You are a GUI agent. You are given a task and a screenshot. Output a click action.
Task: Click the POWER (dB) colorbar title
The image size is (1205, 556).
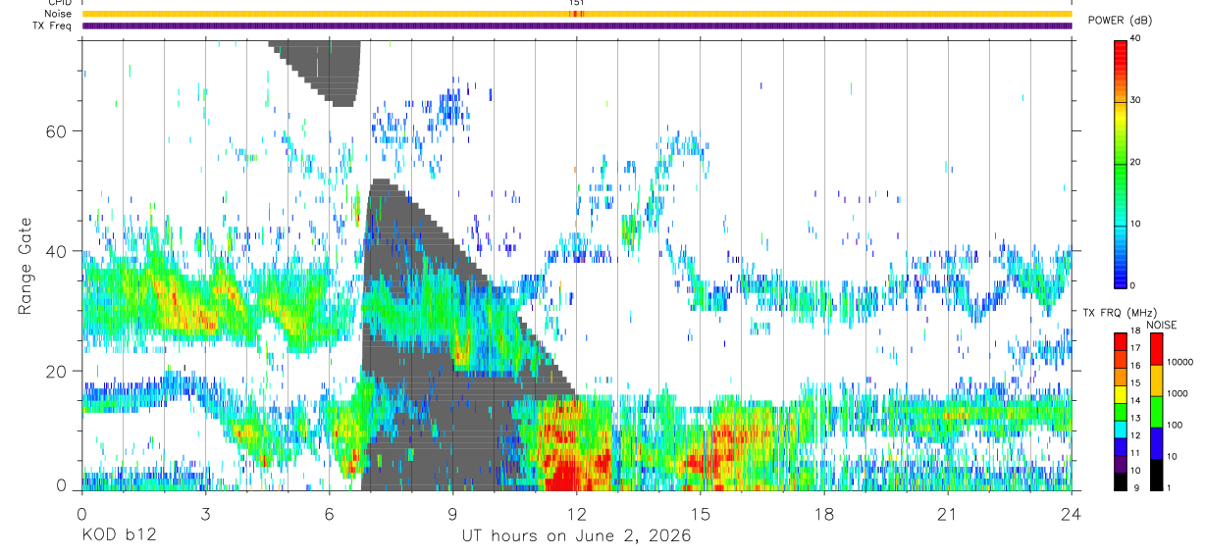point(1121,20)
